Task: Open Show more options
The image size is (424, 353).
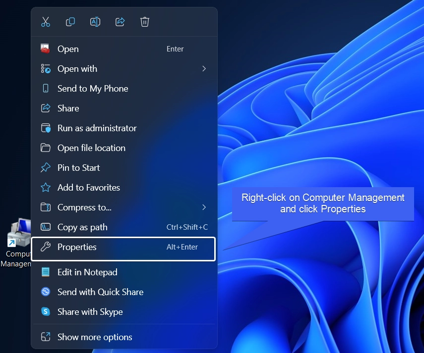Action: point(124,337)
